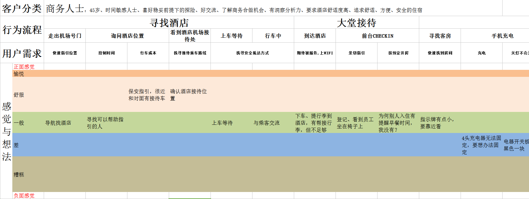Click the 前台CHECKIN step cell
Viewport: 529px width, 199px height.
(x=378, y=36)
